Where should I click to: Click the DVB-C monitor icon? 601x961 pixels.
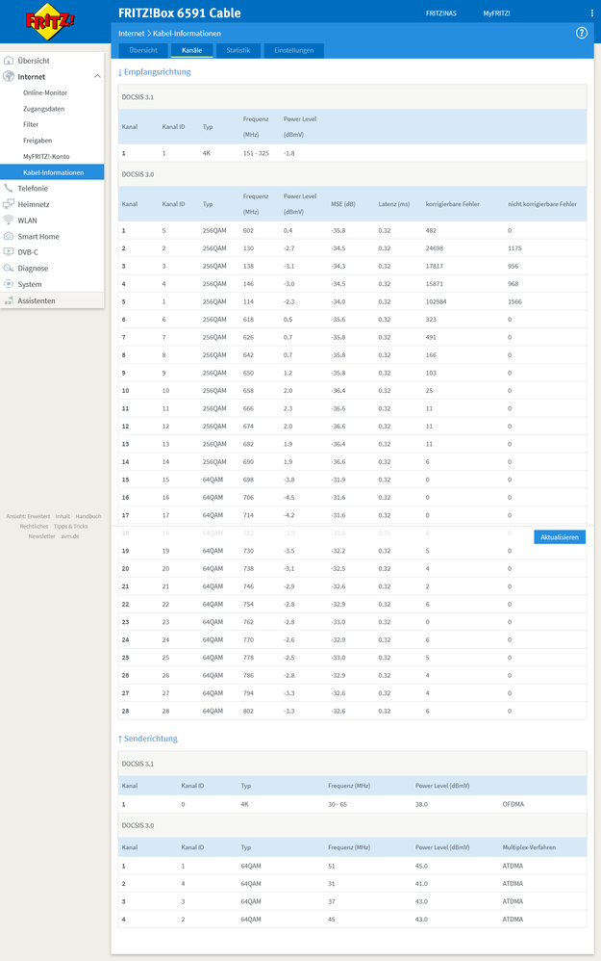tap(9, 252)
